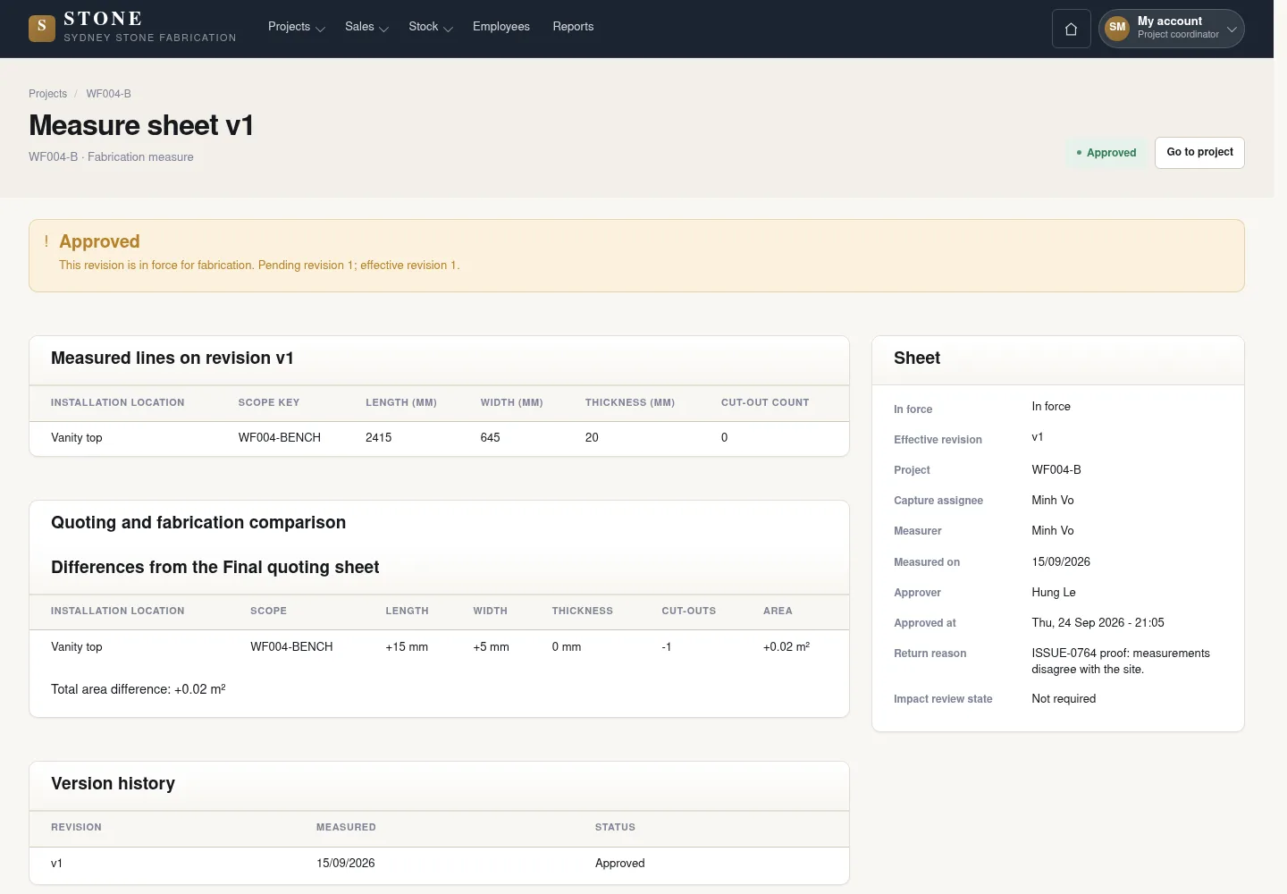
Task: Click the Approved status in Version history
Action: [x=620, y=864]
